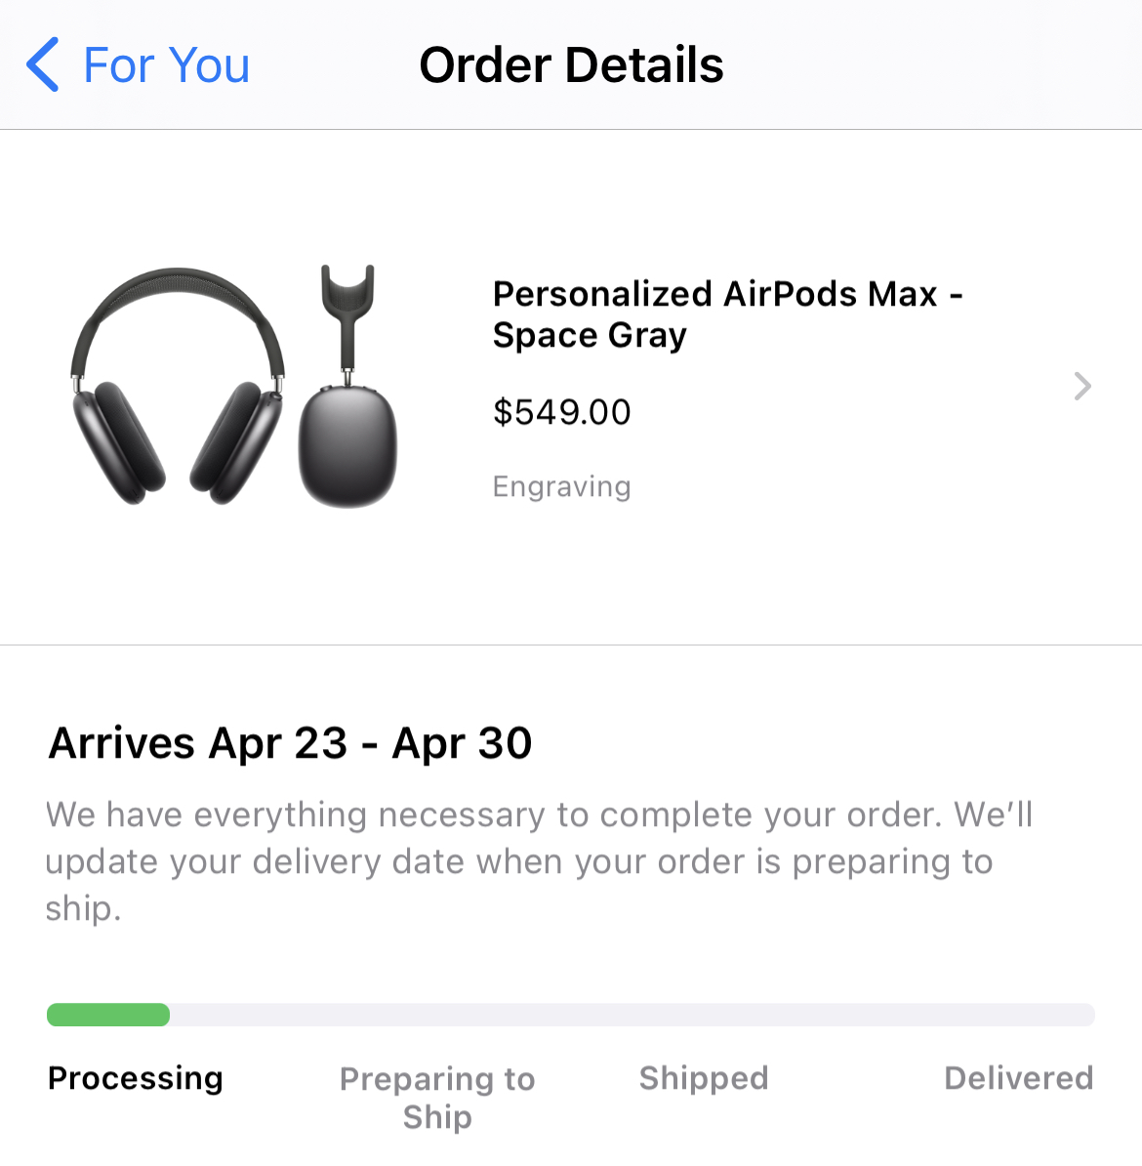
Task: Tap the back chevron arrow icon
Action: click(x=43, y=65)
